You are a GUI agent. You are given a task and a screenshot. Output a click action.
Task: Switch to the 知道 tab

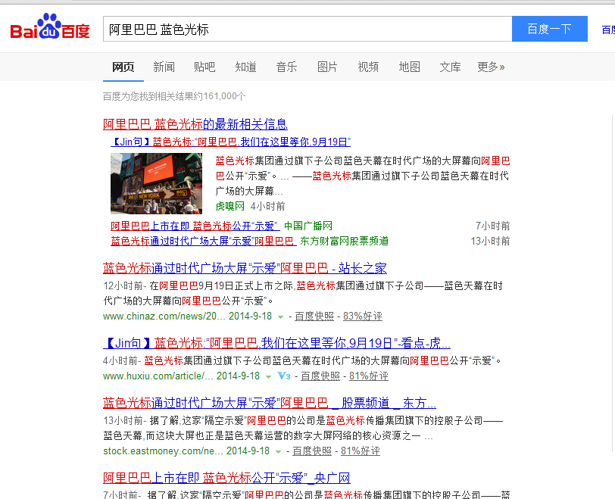tap(245, 67)
